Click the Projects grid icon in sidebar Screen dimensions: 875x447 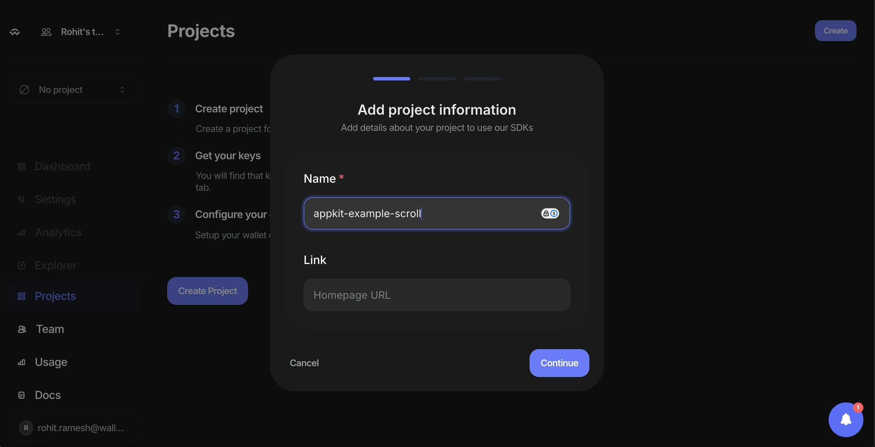point(21,296)
